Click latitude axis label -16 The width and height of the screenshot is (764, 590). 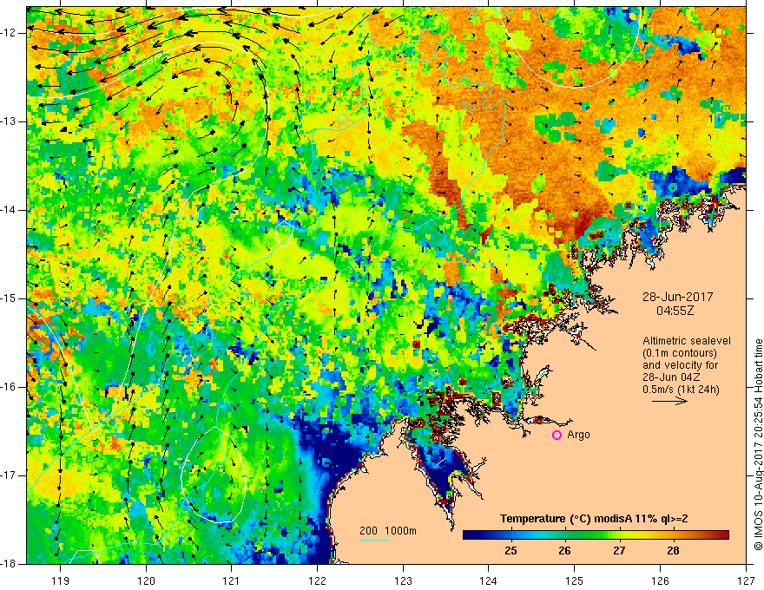pos(9,387)
